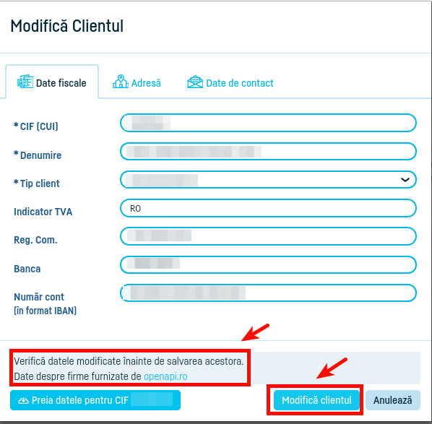The height and width of the screenshot is (424, 432).
Task: Focus the Denumire input field
Action: tap(268, 151)
